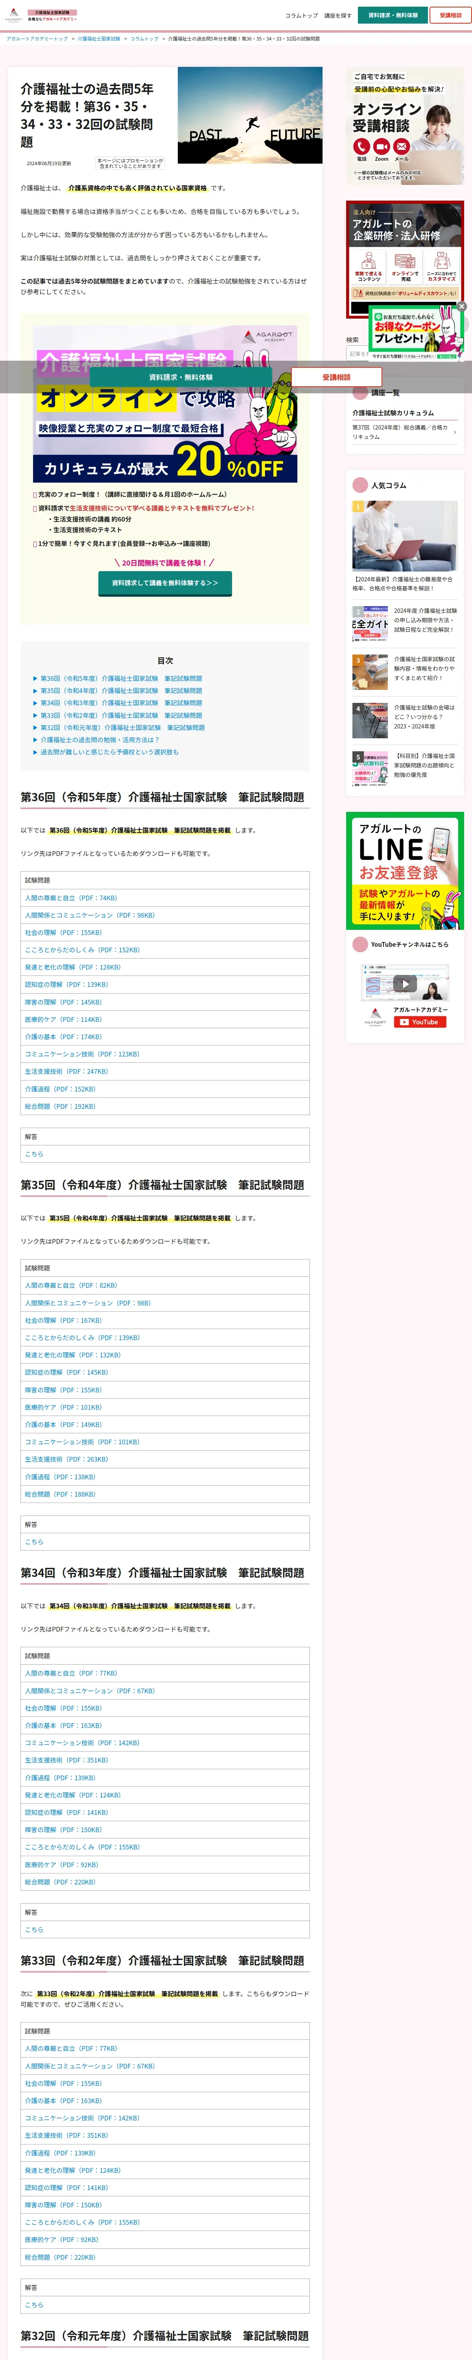Click the header 受講相談 button
Screen dimensions: 472x2360
(x=450, y=16)
